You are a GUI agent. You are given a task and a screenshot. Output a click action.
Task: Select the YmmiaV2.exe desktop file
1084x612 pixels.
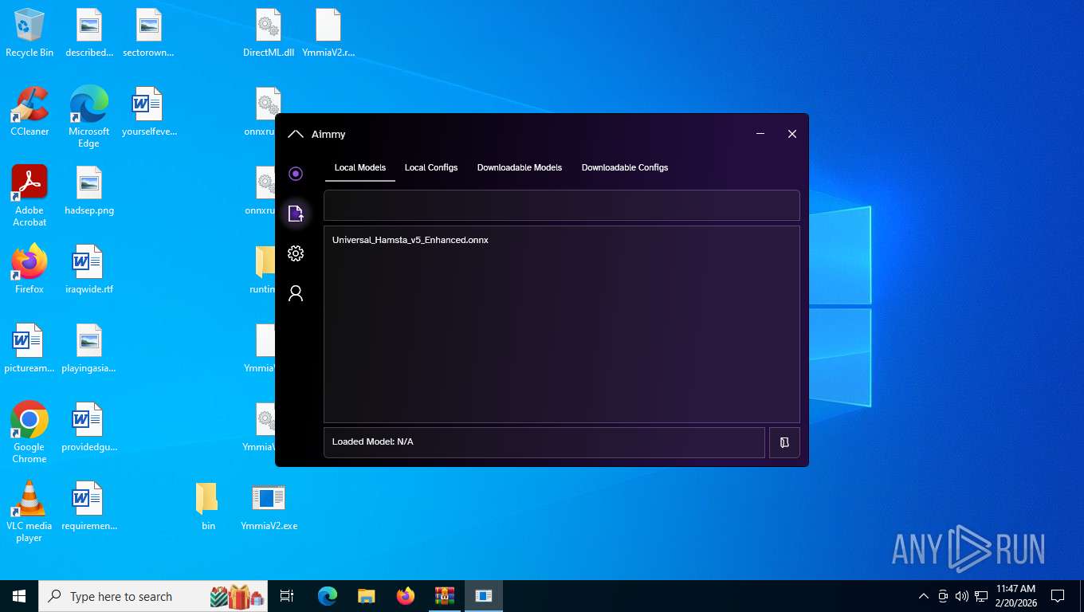pyautogui.click(x=269, y=506)
